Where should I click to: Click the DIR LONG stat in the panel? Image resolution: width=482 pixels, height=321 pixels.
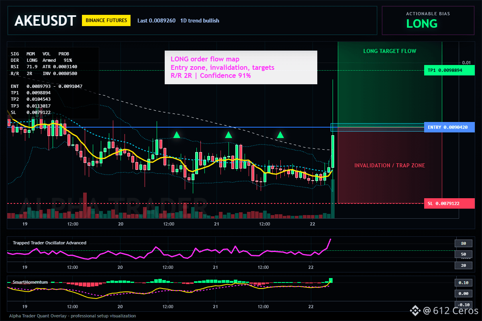tap(24, 60)
